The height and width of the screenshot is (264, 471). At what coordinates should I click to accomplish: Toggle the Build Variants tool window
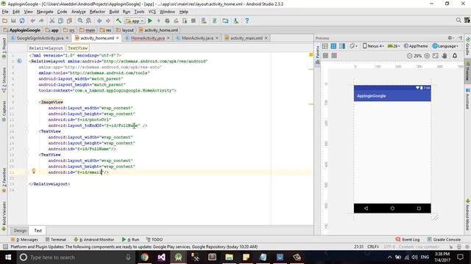click(4, 216)
